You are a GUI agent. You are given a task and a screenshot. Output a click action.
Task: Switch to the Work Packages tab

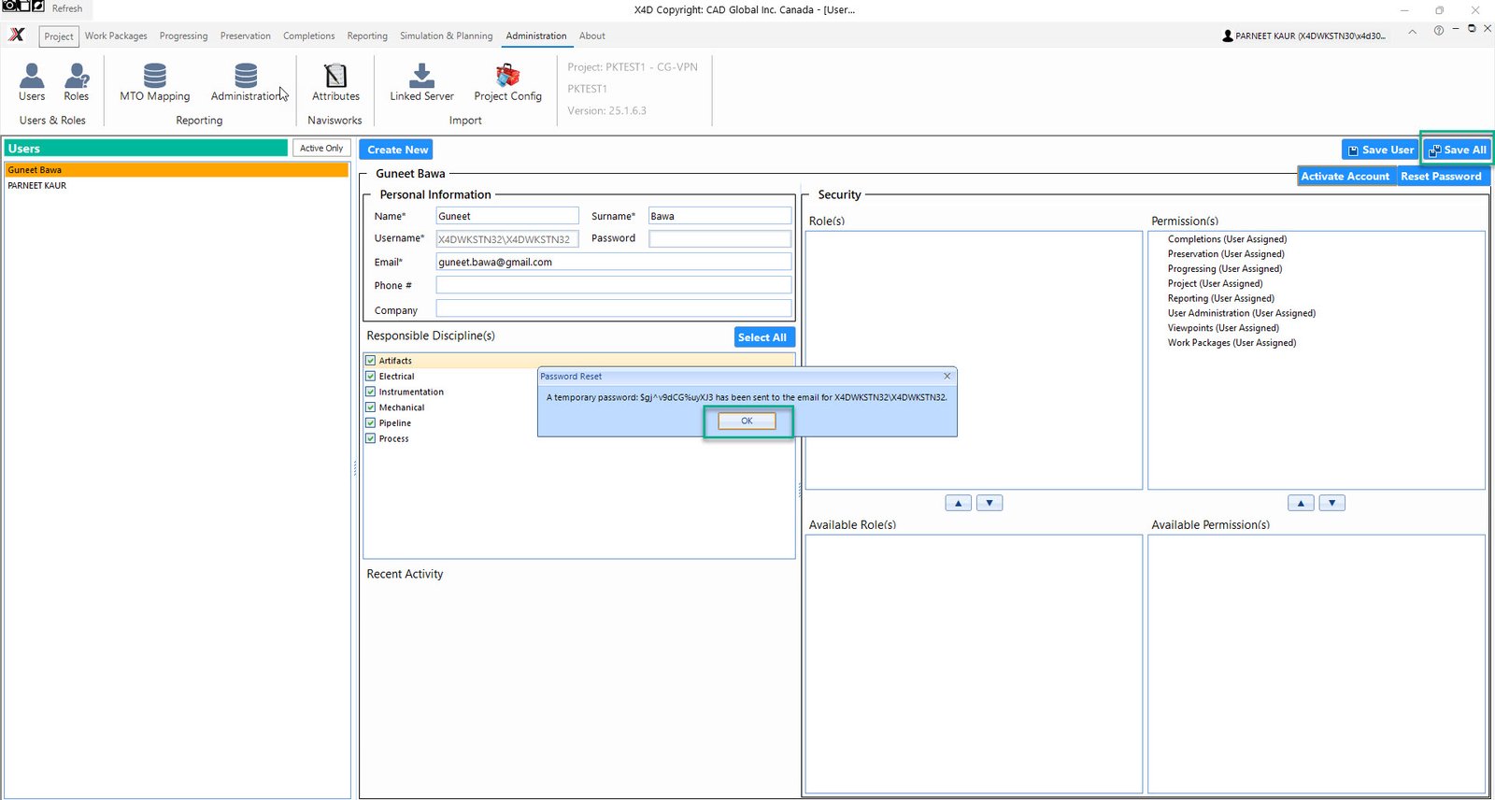[116, 36]
